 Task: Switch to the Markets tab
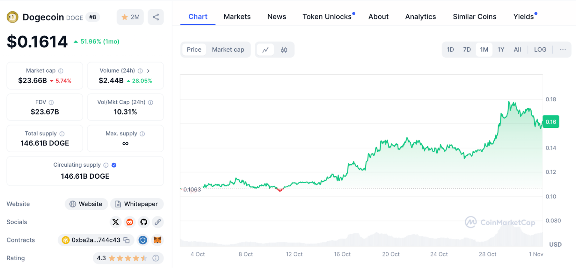tap(237, 17)
